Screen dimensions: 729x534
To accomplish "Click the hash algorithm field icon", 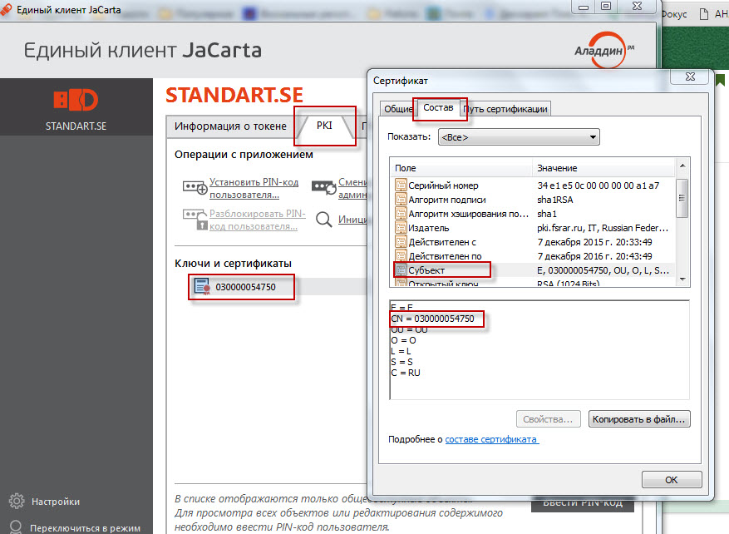I will coord(401,214).
